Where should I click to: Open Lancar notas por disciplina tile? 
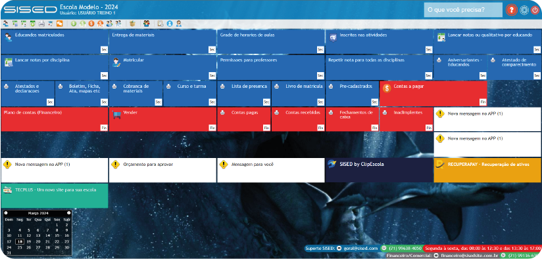click(55, 68)
